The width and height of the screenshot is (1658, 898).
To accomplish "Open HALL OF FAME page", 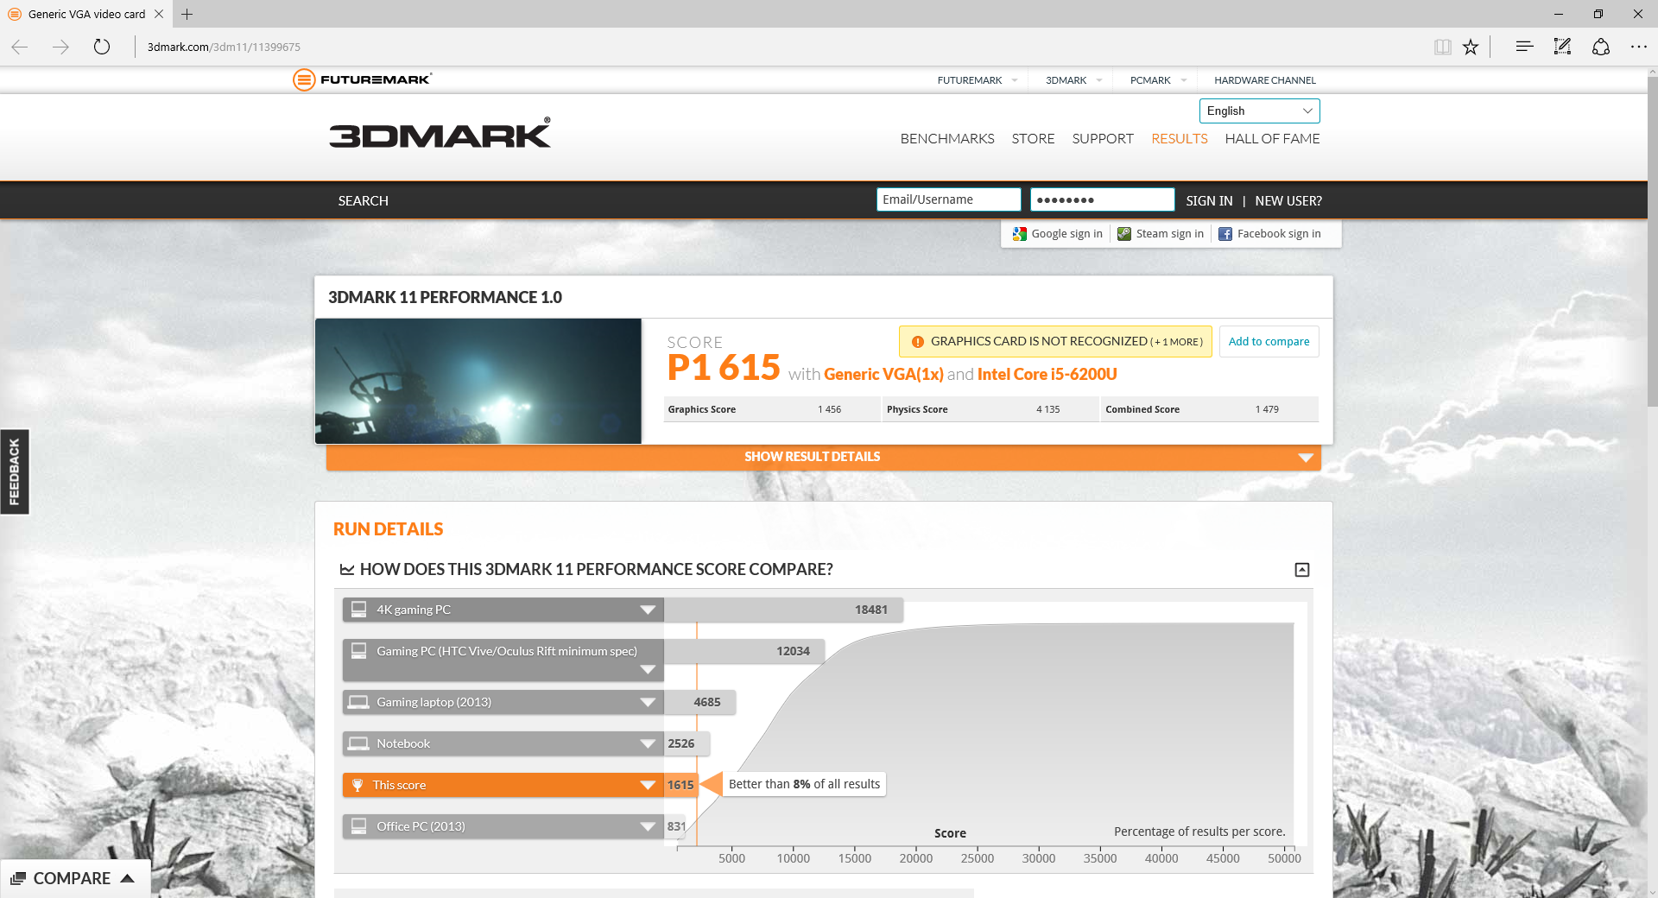I will [x=1272, y=139].
